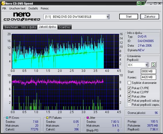Screen dimensions: 163x134
Task: Click the green refresh speed icon
Action: click(153, 64)
